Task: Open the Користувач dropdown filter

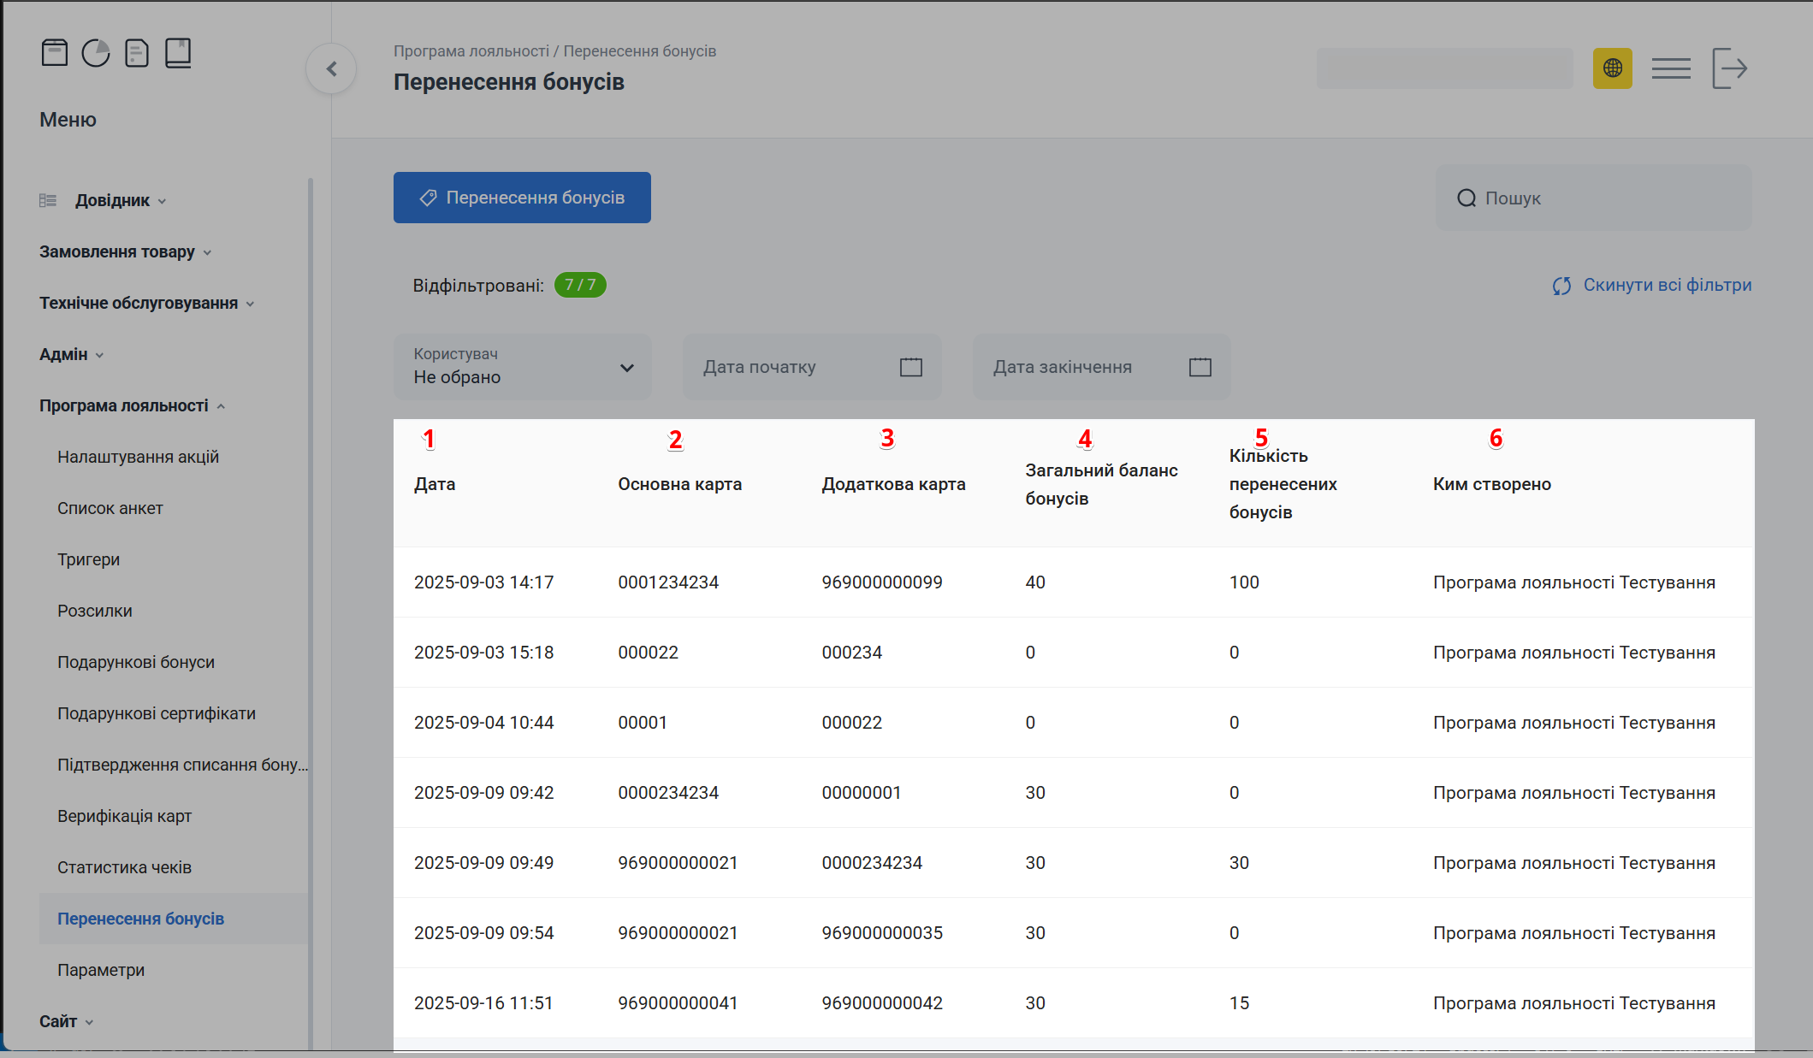Action: point(523,367)
